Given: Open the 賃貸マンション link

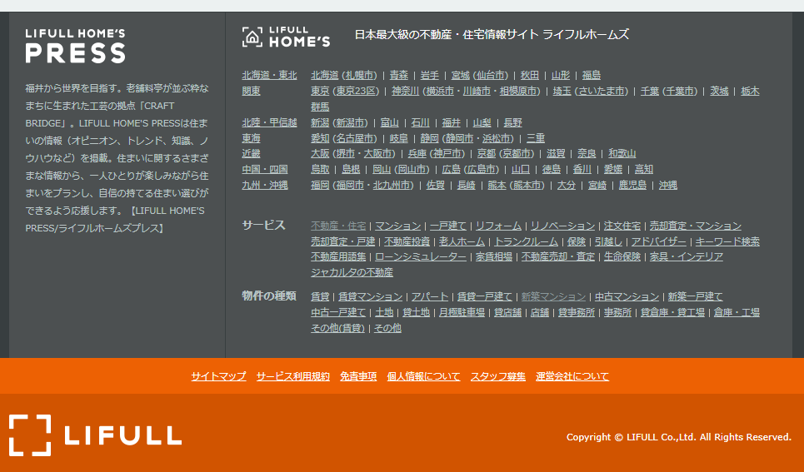Looking at the screenshot, I should 370,296.
